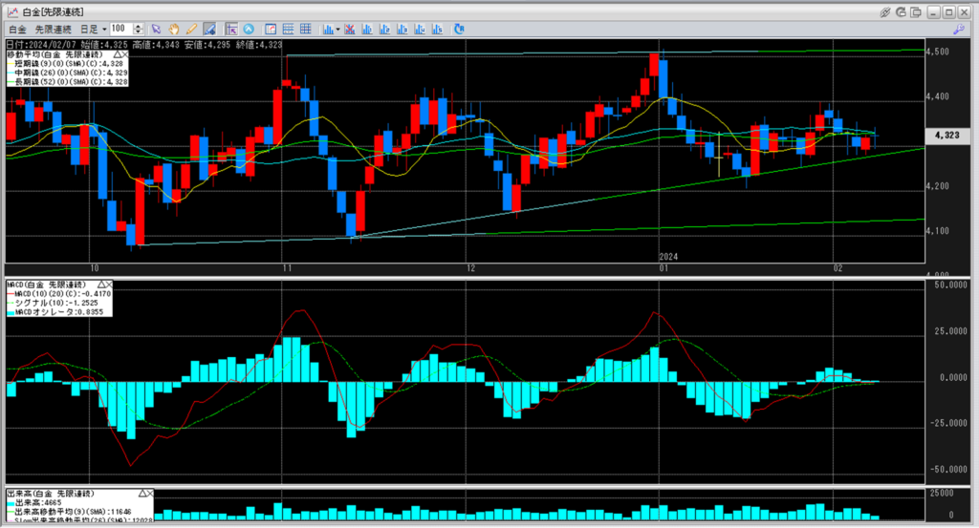Expand the indicator chart dropdown arrow
The width and height of the screenshot is (979, 528).
337,30
